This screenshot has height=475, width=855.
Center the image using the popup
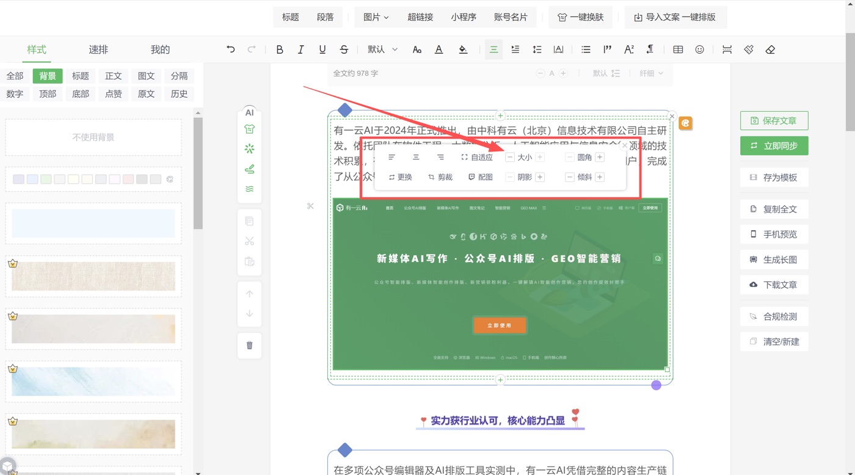(x=416, y=158)
